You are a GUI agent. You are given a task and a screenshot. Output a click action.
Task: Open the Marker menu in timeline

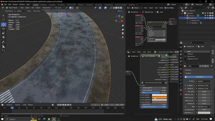point(31,105)
